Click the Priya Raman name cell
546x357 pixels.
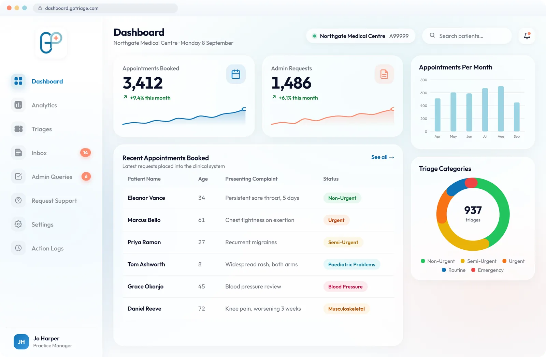pos(144,242)
